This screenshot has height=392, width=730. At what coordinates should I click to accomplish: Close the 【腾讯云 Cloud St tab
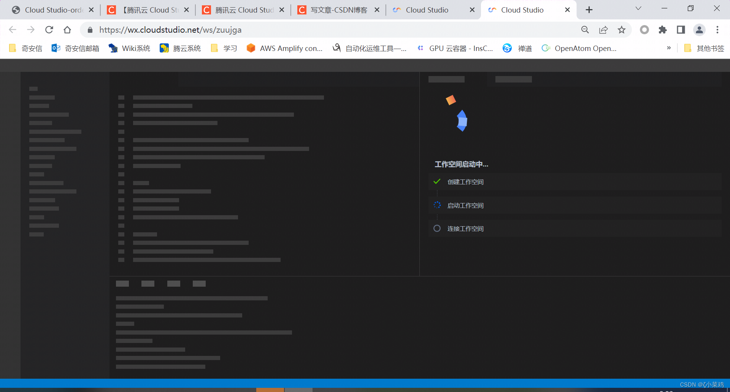tap(186, 10)
